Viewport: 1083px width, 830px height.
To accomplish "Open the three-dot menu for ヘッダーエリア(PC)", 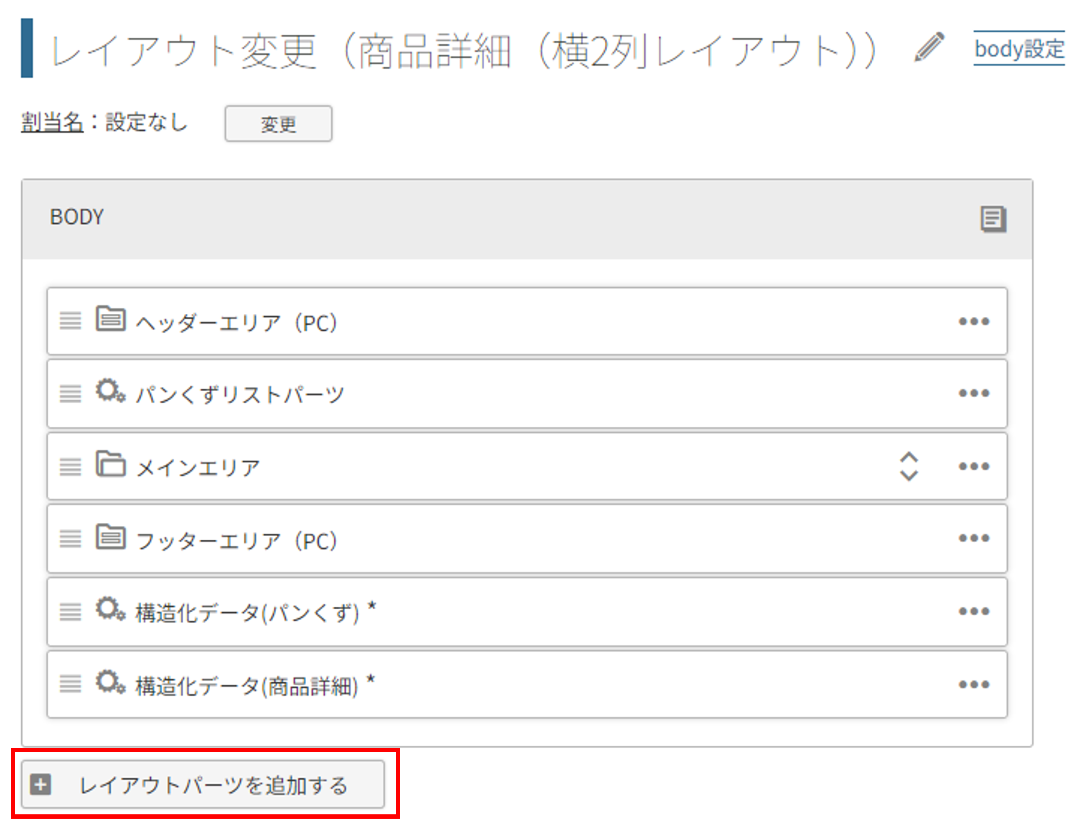I will (974, 322).
